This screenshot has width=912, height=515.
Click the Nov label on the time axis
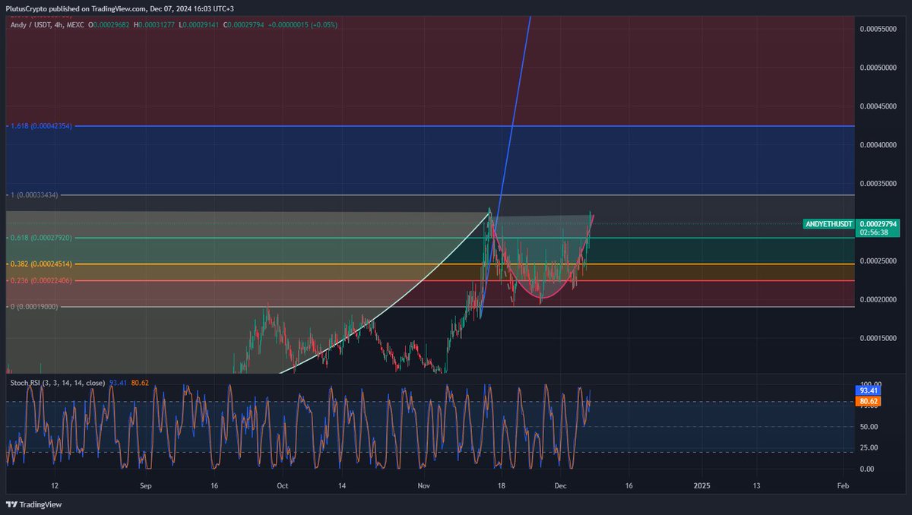coord(424,485)
